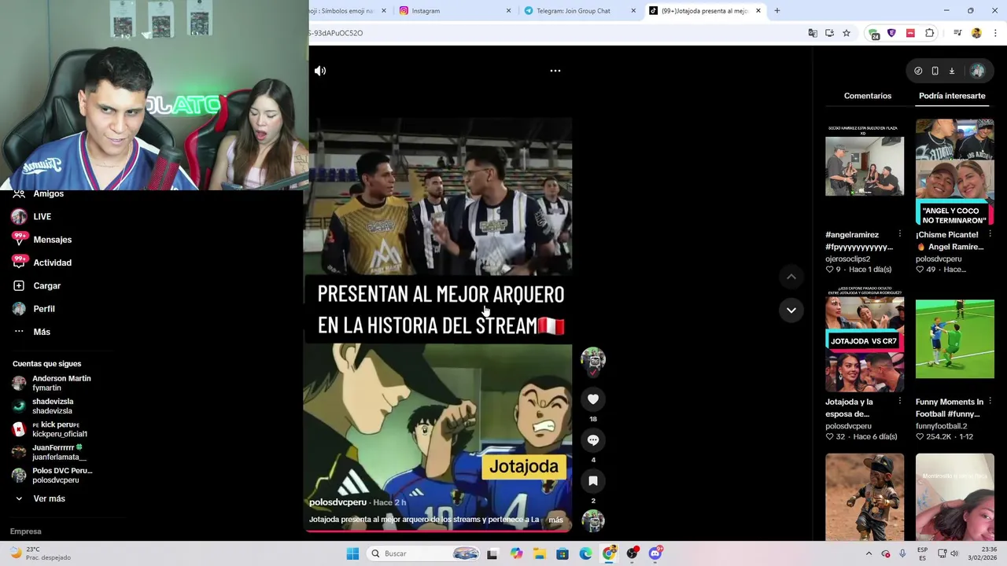
Task: Open the green football pitch video thumbnail
Action: [955, 340]
